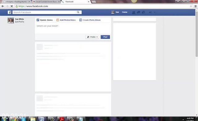
Task: Click the Update Status pencil icon
Action: coord(38,20)
